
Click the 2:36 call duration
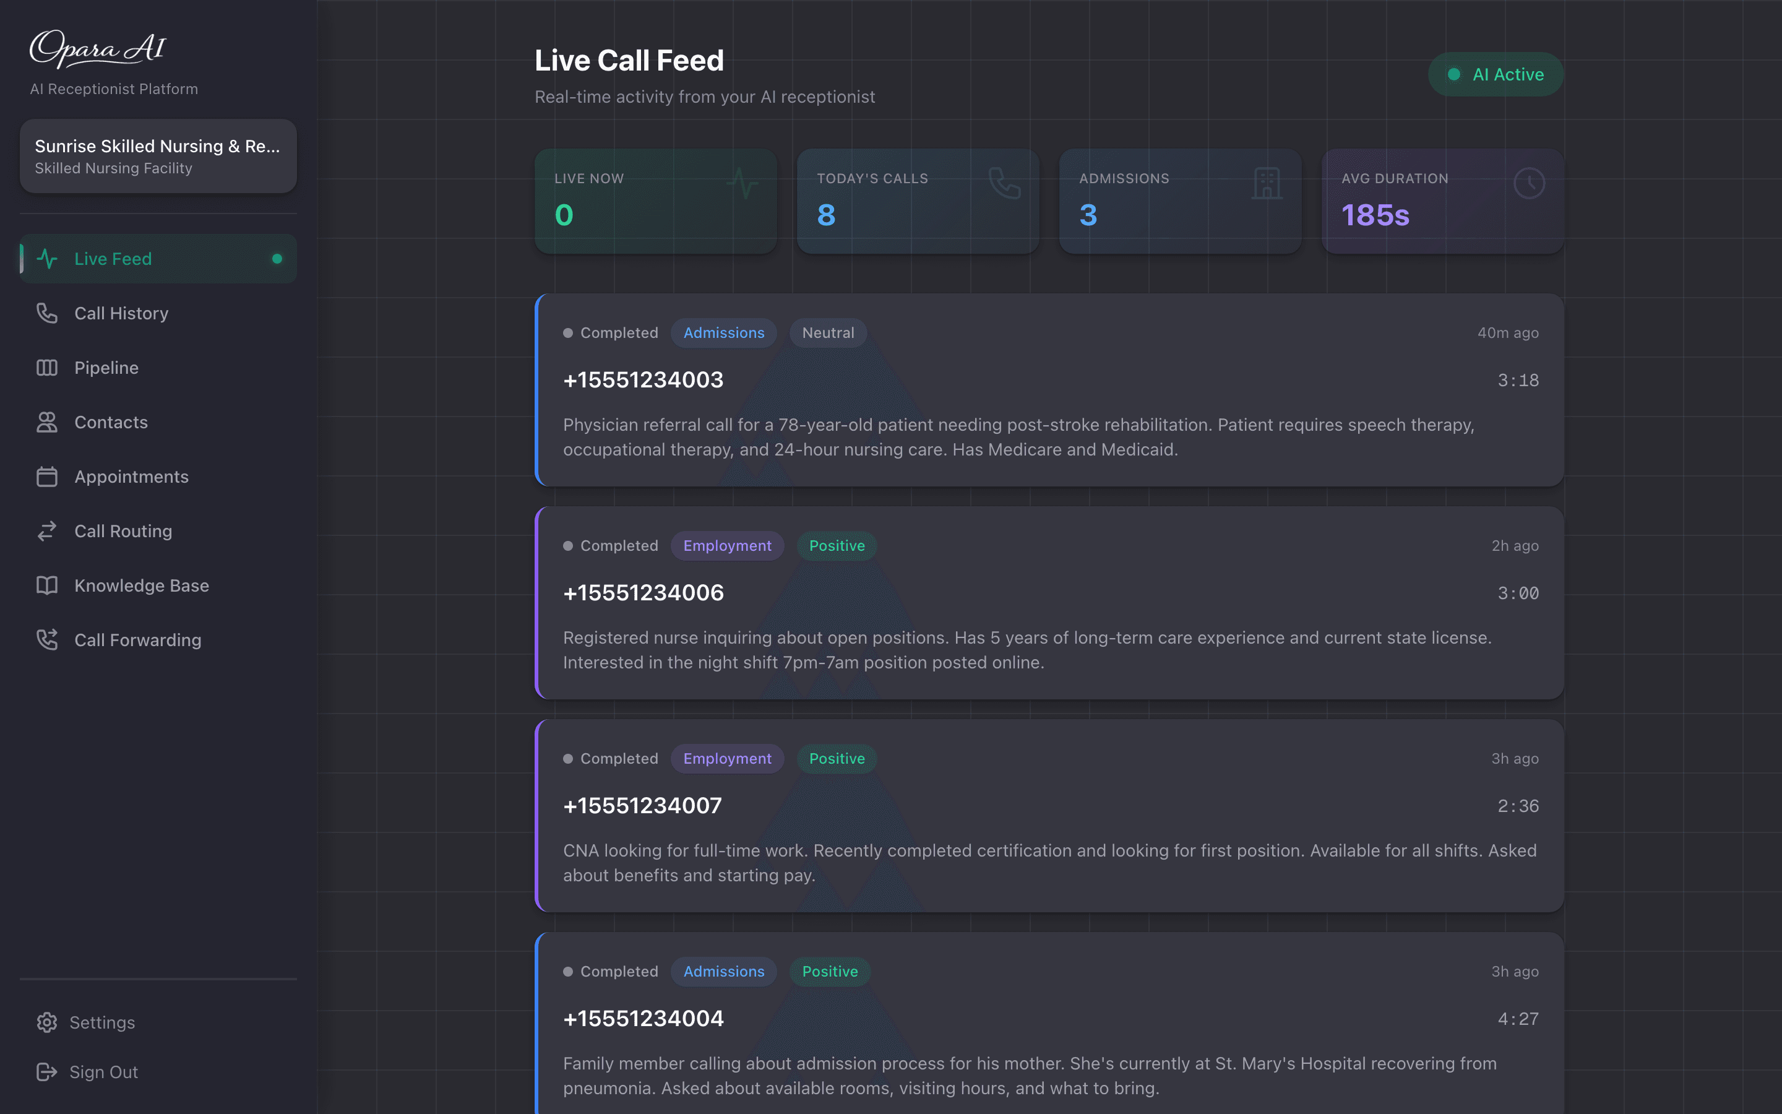pyautogui.click(x=1518, y=806)
